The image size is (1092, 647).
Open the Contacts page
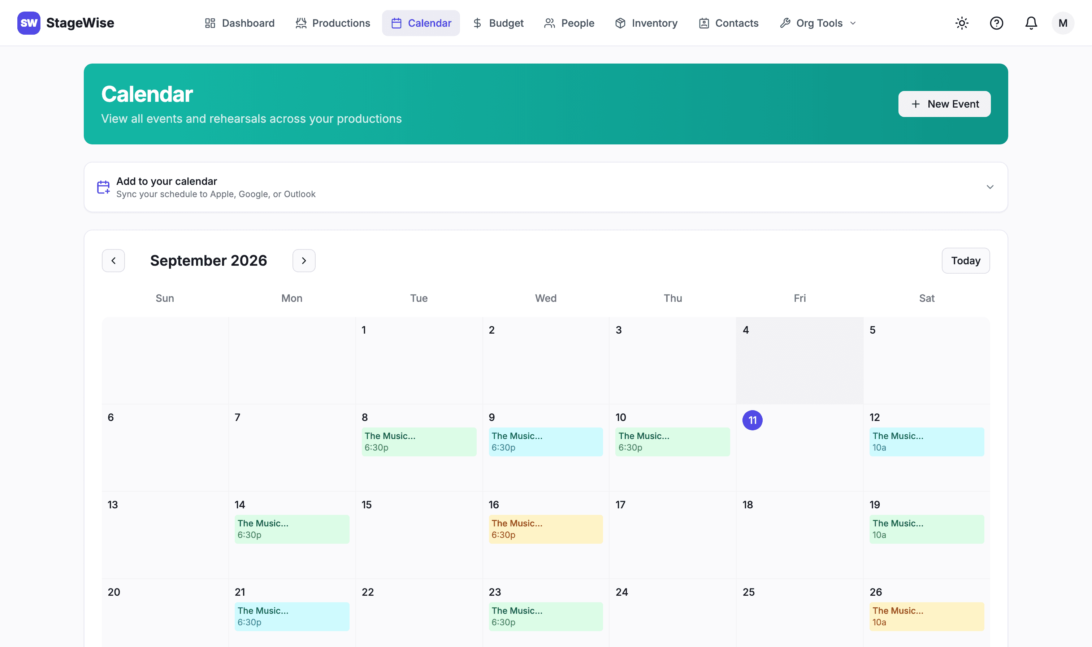[x=728, y=23]
